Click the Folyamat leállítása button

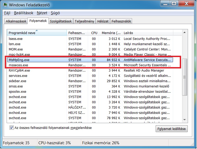pyautogui.click(x=172, y=129)
